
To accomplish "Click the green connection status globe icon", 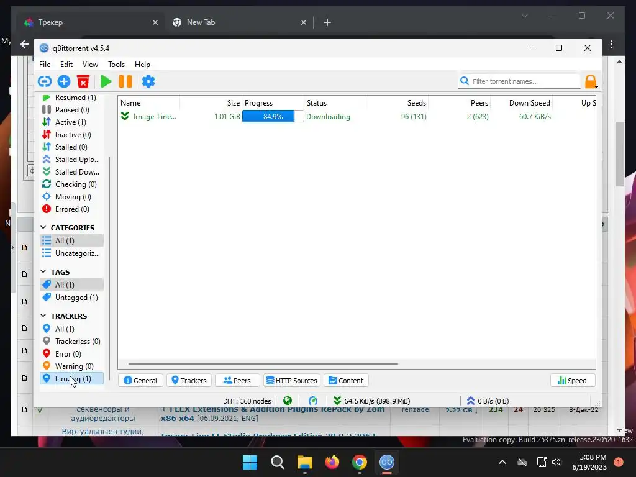I will [x=288, y=401].
